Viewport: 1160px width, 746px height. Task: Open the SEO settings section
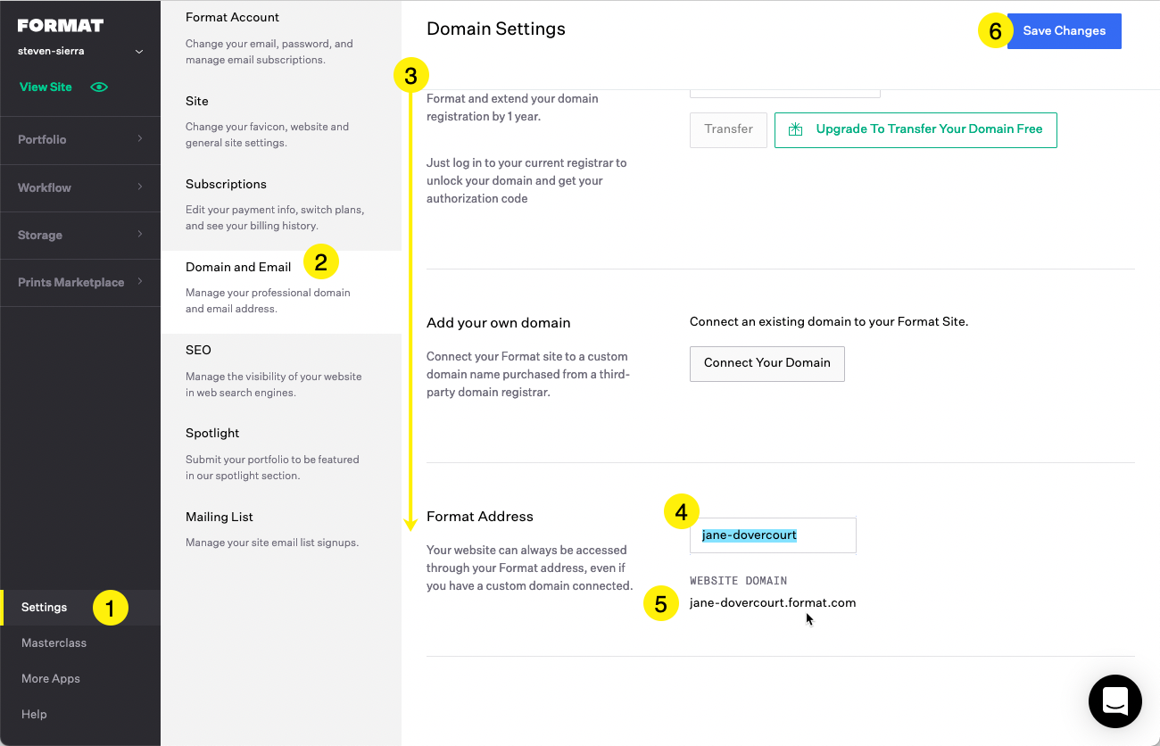tap(198, 350)
